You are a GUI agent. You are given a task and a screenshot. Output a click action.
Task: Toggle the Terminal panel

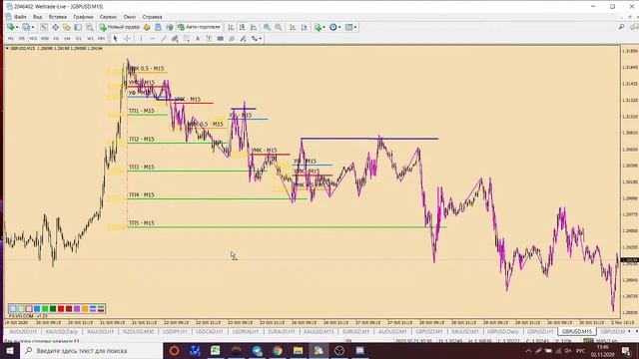(x=78, y=27)
